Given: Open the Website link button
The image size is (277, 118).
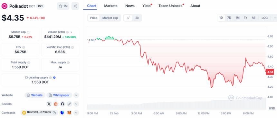Looking at the screenshot, I should click(x=35, y=95).
